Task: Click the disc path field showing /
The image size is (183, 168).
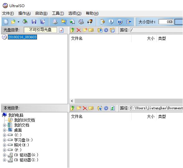Action: [x=156, y=30]
